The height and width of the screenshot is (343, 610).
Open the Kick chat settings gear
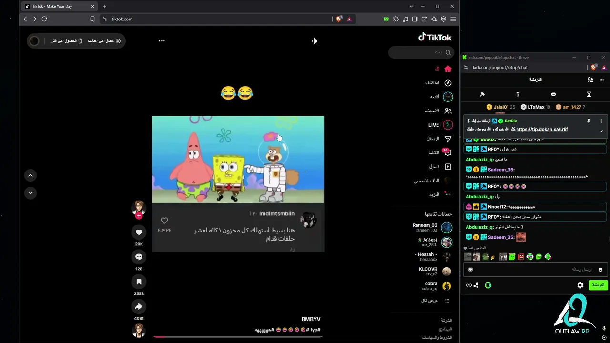(x=580, y=285)
